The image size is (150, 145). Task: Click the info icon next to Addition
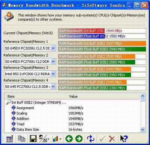click(14, 118)
